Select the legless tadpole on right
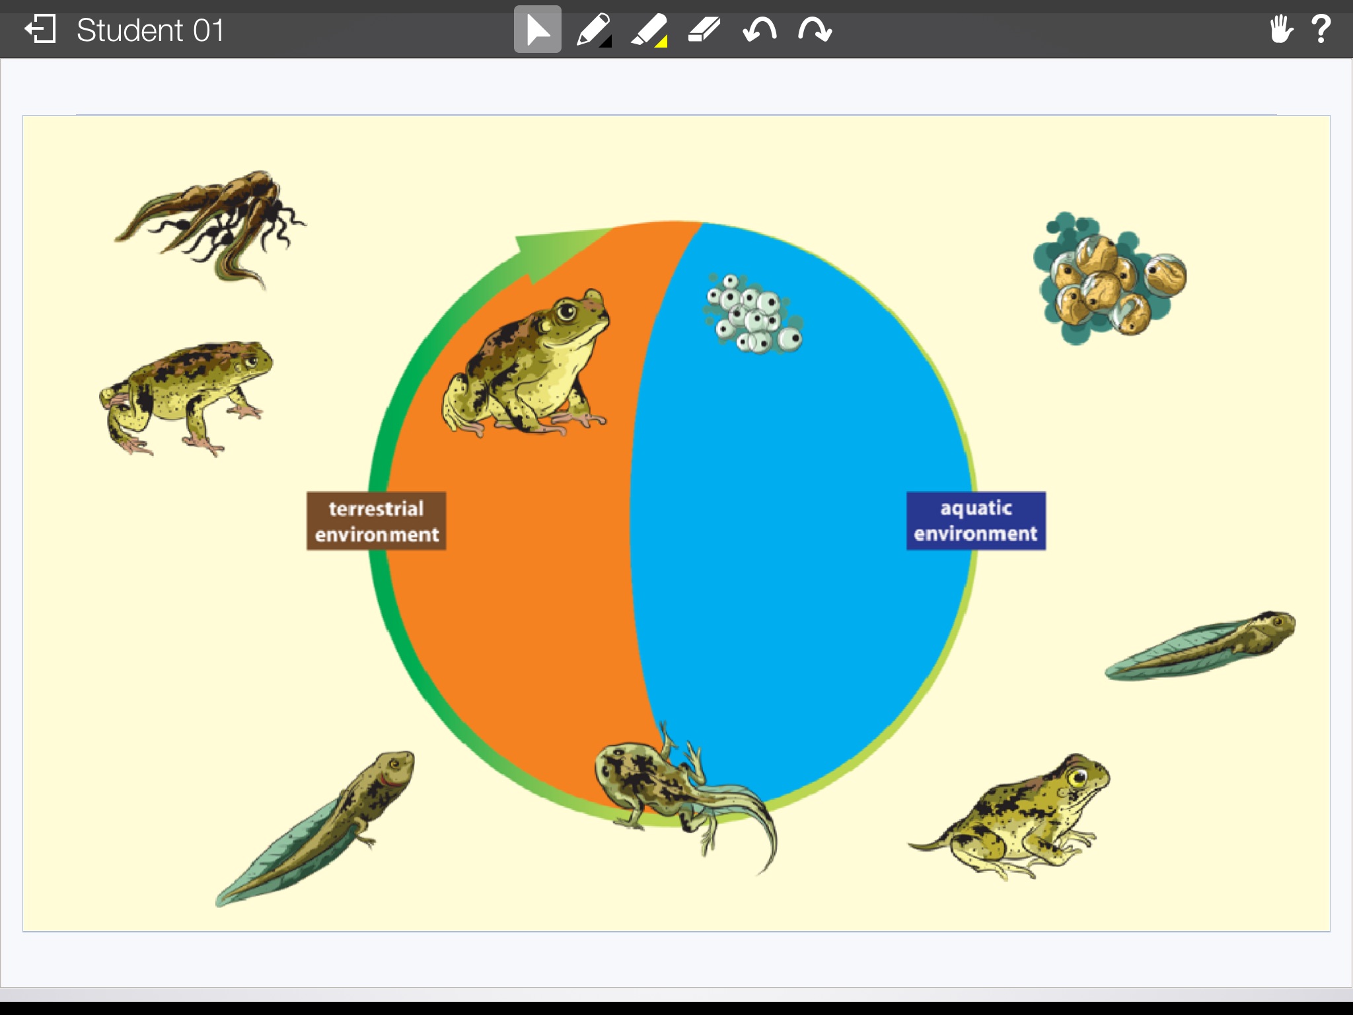 (x=1201, y=646)
